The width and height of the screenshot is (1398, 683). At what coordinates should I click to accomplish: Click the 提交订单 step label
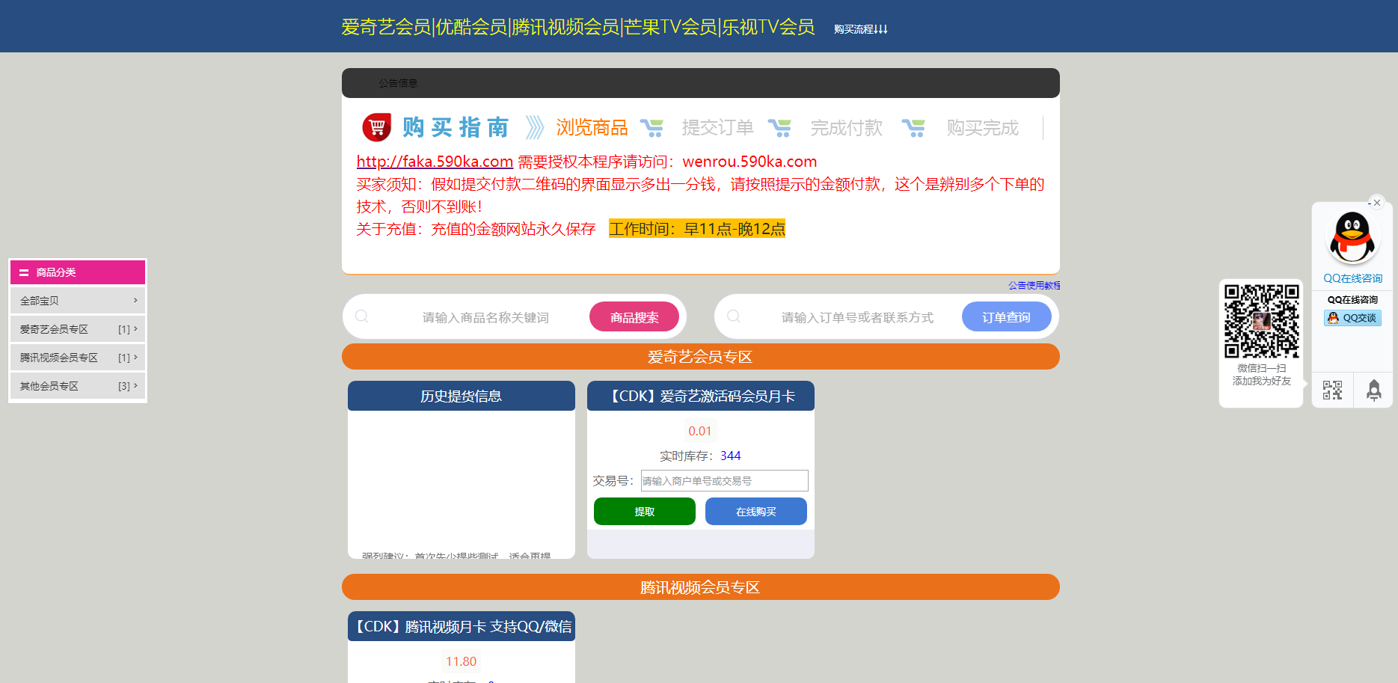tap(717, 128)
